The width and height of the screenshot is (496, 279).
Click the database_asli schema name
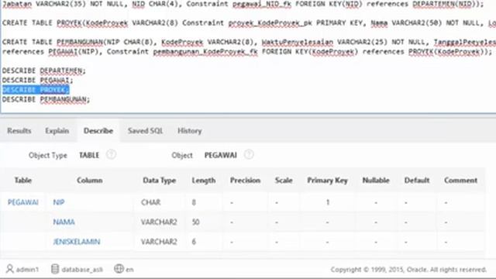(82, 270)
